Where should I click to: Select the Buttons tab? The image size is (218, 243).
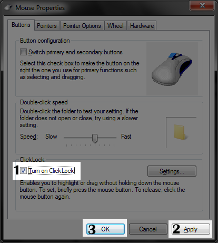[21, 25]
